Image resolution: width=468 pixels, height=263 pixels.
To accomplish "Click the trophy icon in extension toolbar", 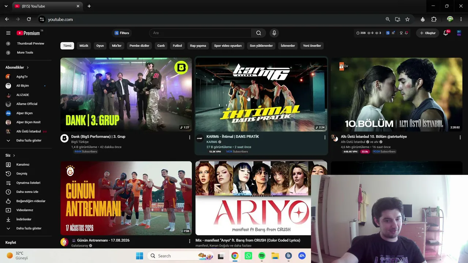I will 401,33.
